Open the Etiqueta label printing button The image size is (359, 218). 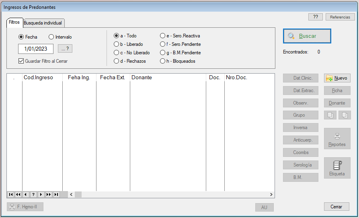point(337,168)
